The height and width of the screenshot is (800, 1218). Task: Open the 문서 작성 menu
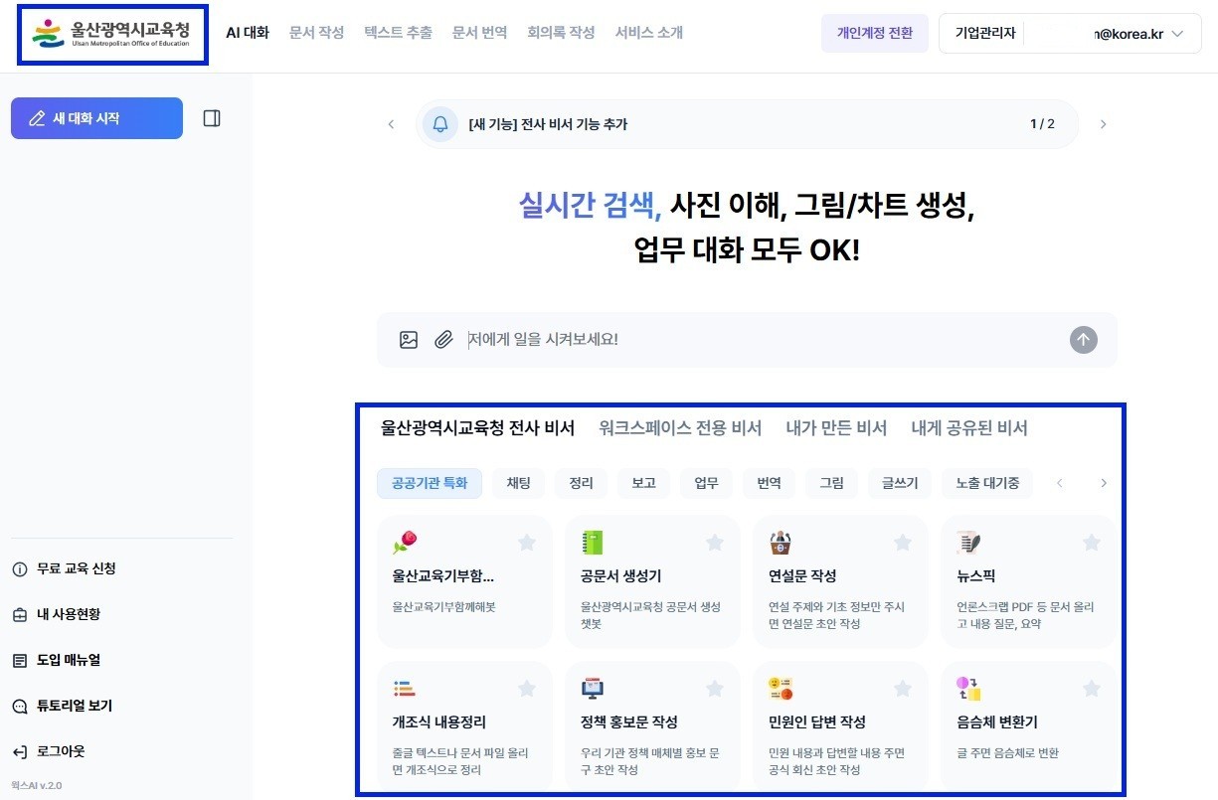pyautogui.click(x=316, y=33)
